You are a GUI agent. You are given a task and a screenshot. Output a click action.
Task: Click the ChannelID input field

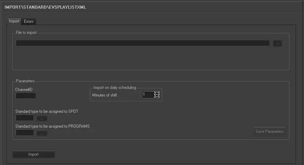click(x=26, y=96)
